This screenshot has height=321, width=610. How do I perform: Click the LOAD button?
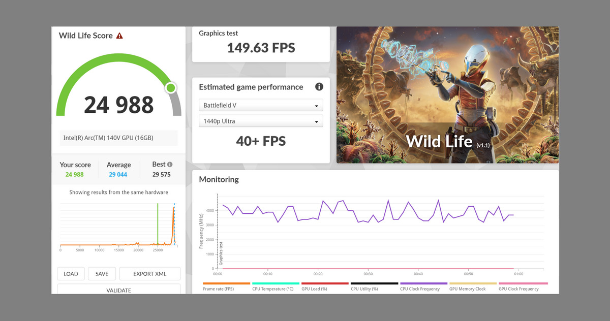tap(71, 274)
